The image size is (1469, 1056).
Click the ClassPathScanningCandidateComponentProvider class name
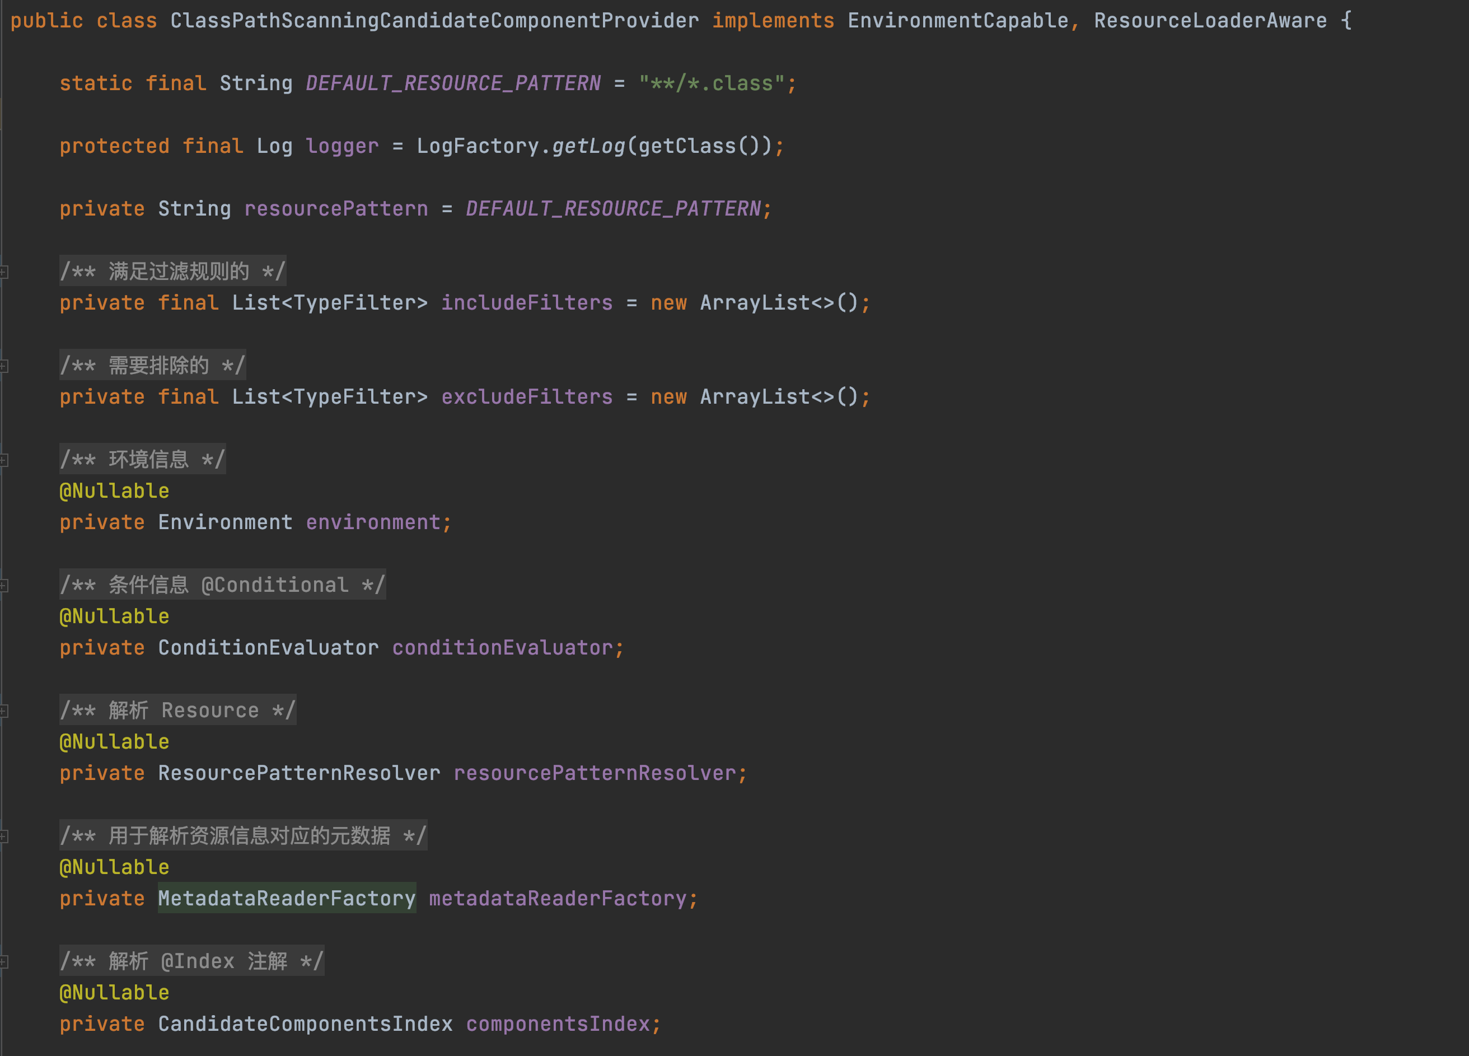(x=434, y=21)
